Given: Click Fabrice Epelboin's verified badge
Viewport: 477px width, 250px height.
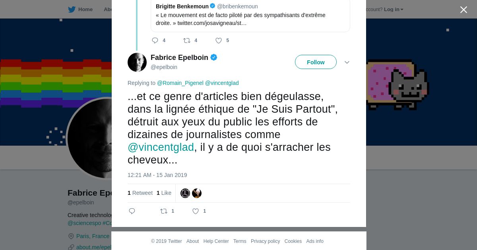Looking at the screenshot, I should tap(214, 58).
